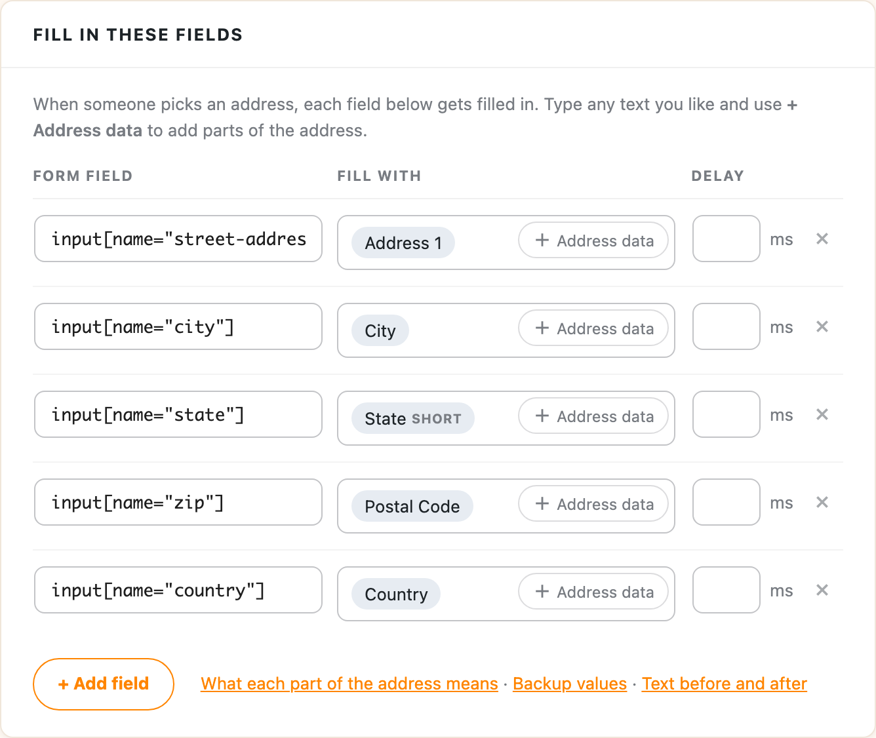Focus the street-address form field selector input
876x738 pixels.
tap(178, 239)
